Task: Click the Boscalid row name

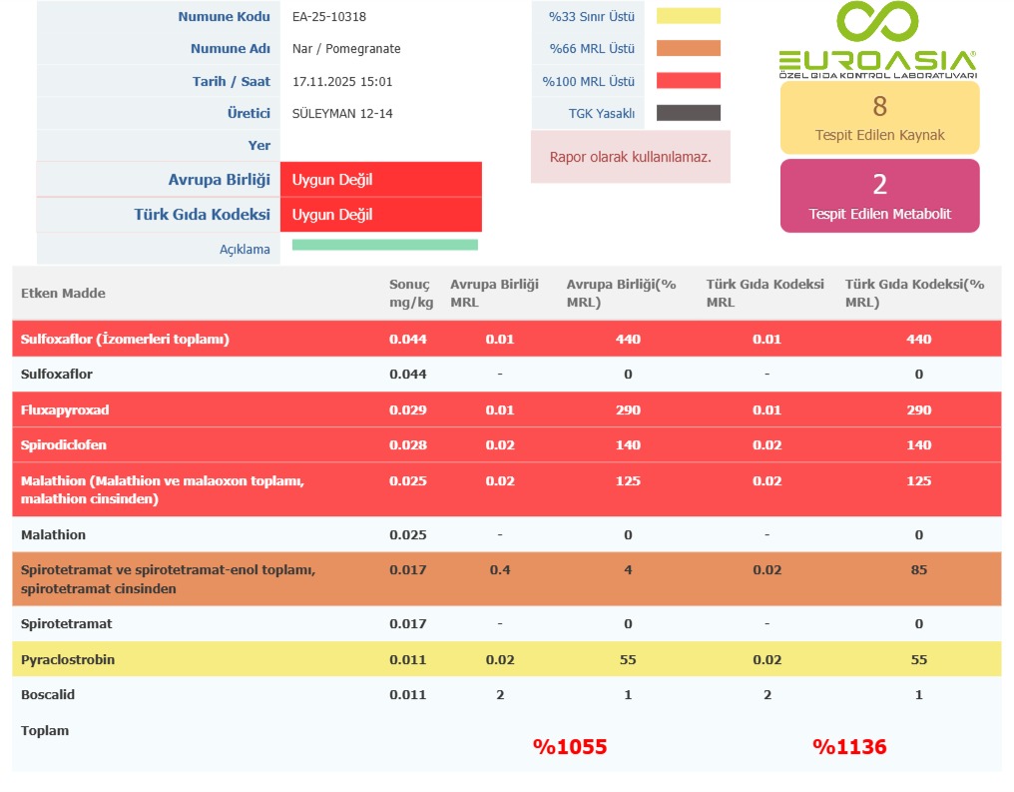Action: point(48,694)
